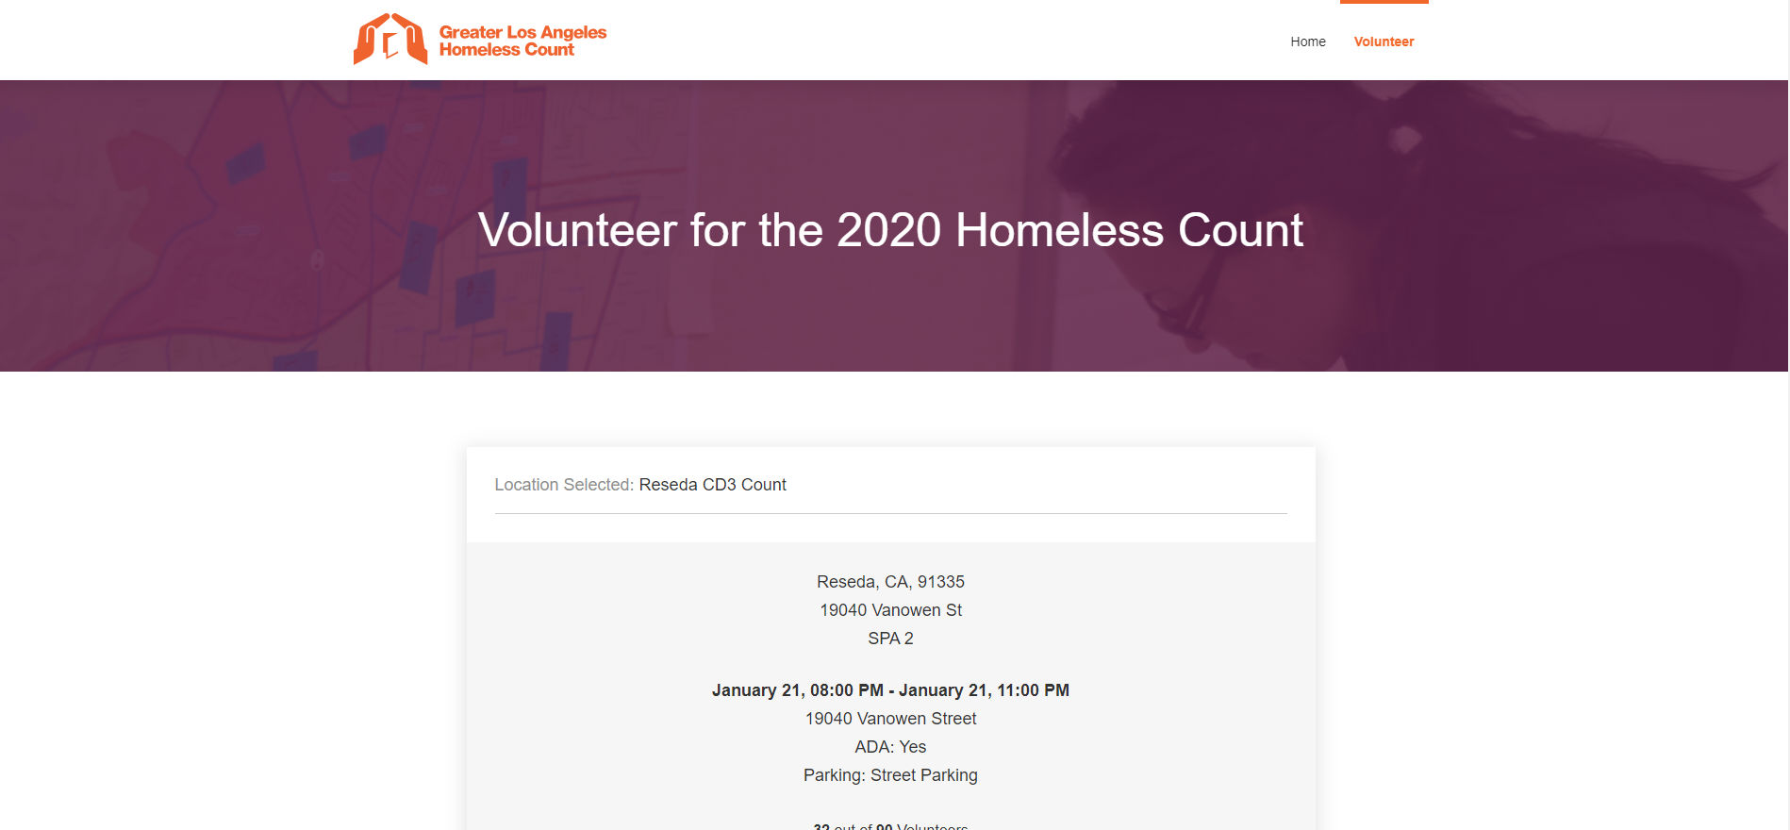Select the Volunteer navigation tab
The image size is (1790, 830).
tap(1384, 41)
